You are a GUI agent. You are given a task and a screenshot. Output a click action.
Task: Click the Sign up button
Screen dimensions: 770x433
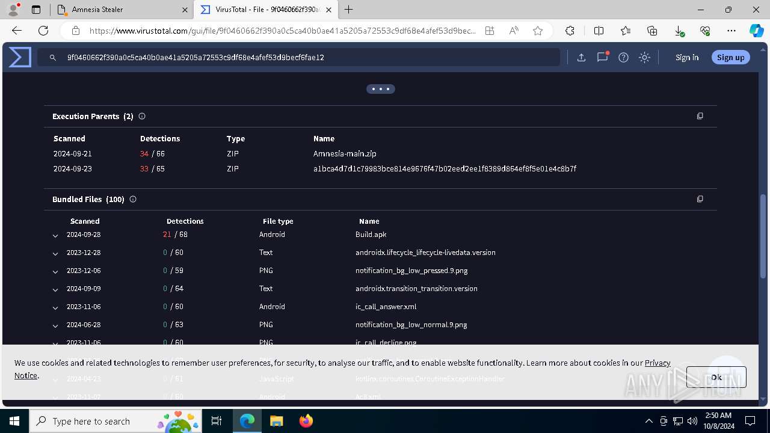(x=731, y=58)
